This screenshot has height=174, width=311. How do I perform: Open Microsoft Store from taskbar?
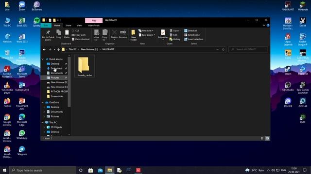tap(91, 170)
